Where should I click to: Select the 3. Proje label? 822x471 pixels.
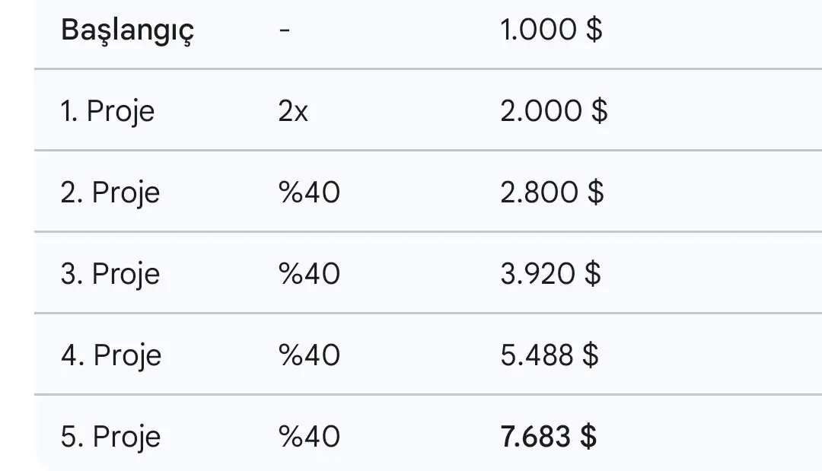pyautogui.click(x=110, y=275)
